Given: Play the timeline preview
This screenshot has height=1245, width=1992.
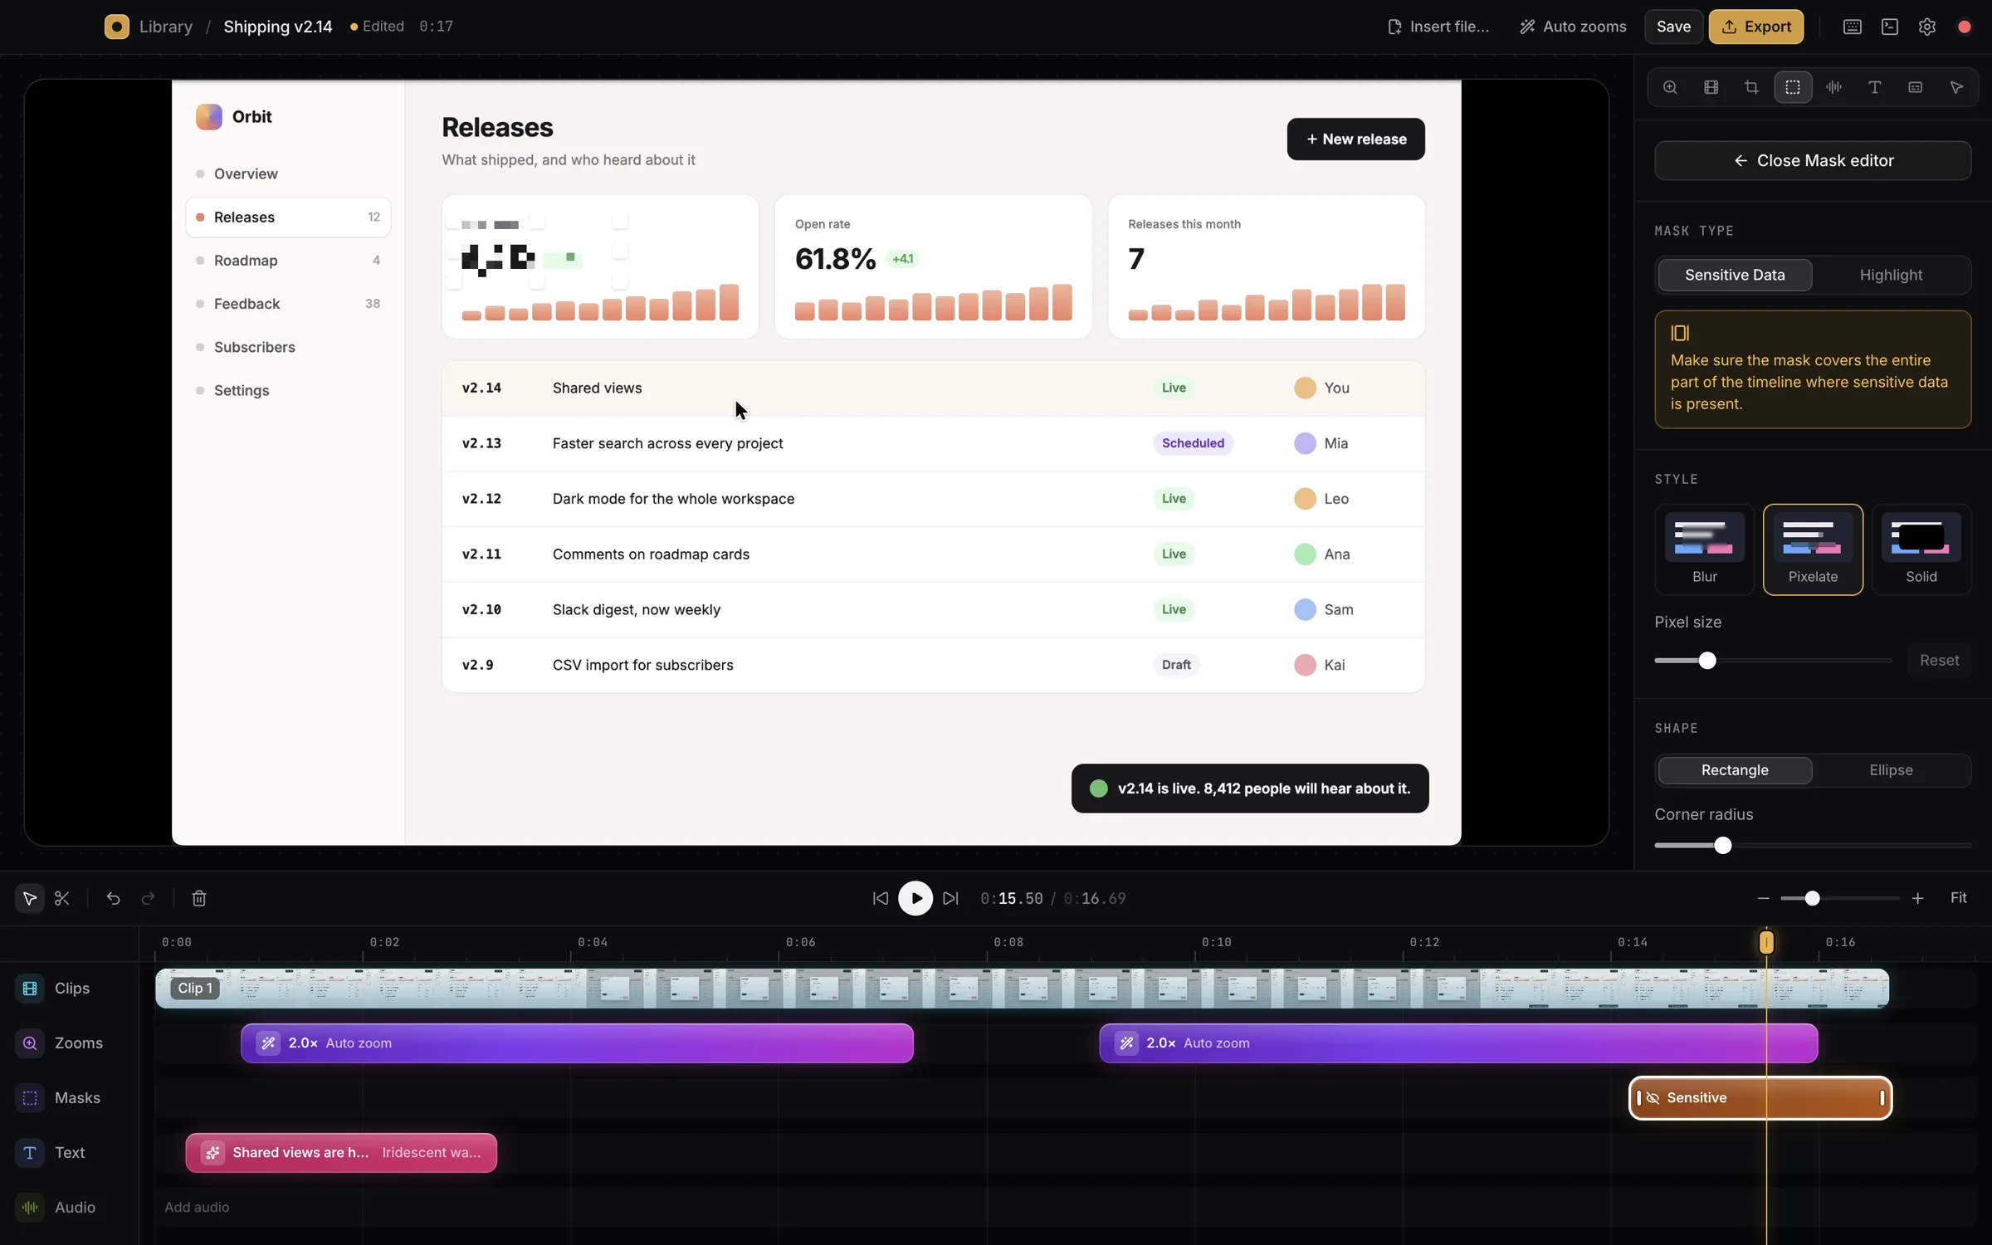Looking at the screenshot, I should (x=915, y=898).
